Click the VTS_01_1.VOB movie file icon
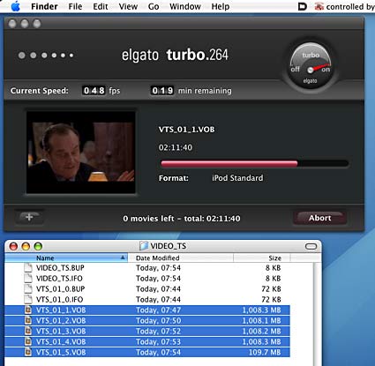The height and width of the screenshot is (366, 375). [28, 310]
